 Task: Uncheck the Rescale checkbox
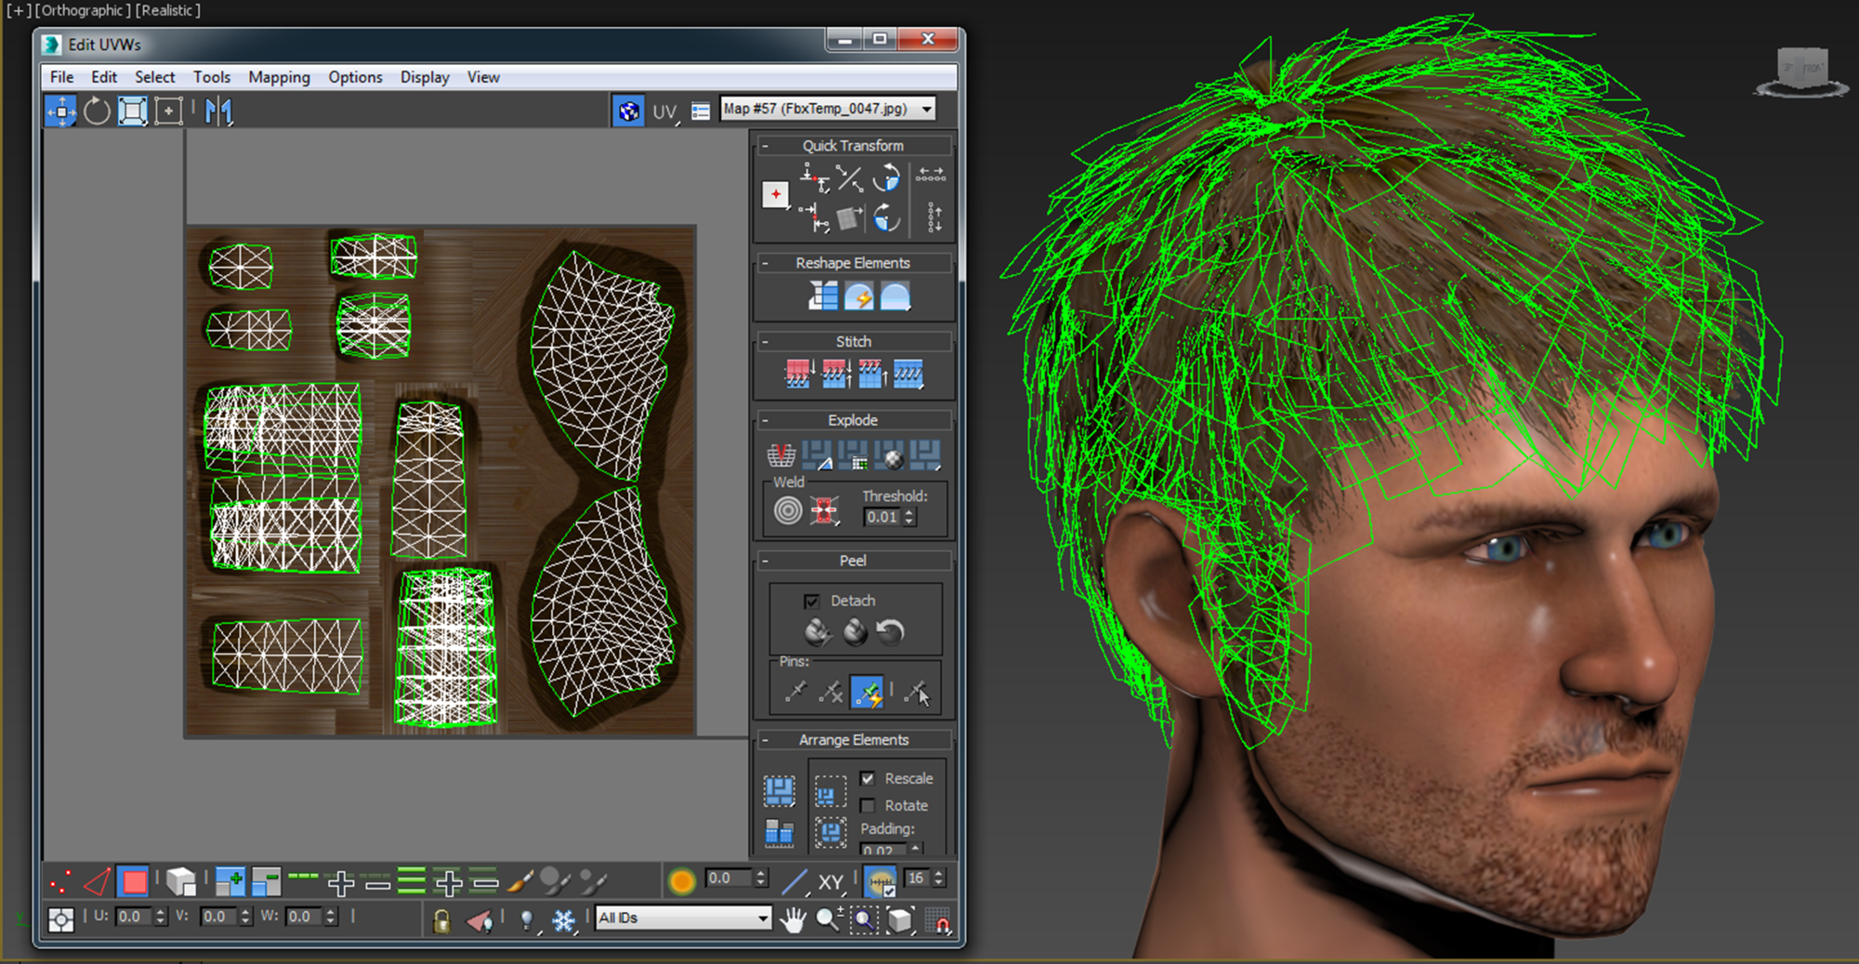(867, 779)
